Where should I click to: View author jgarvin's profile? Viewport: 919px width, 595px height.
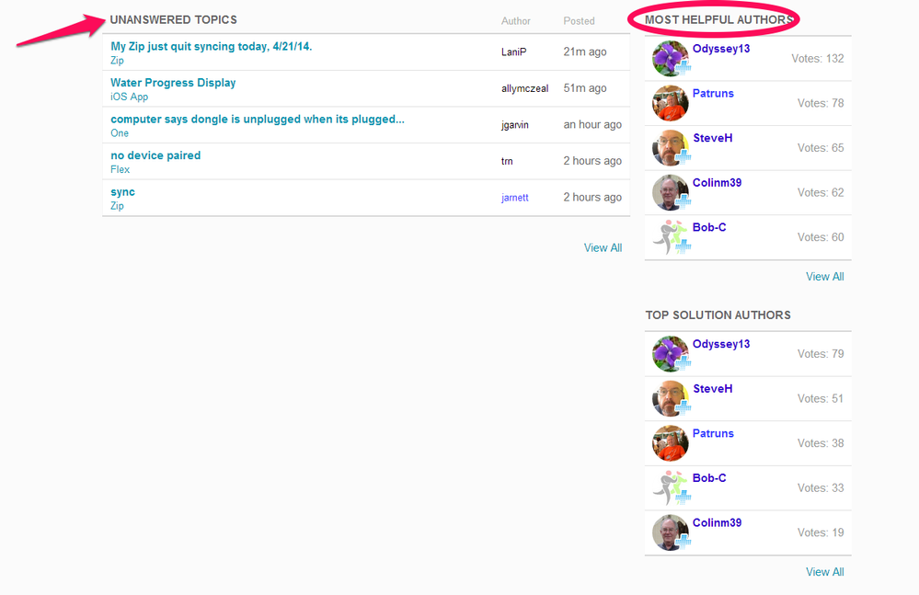[x=514, y=125]
